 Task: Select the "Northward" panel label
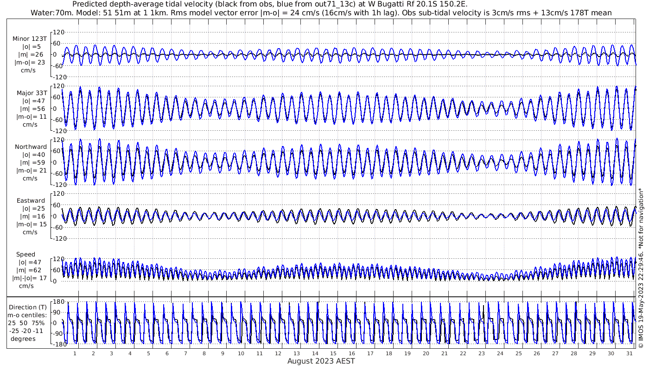[x=31, y=147]
